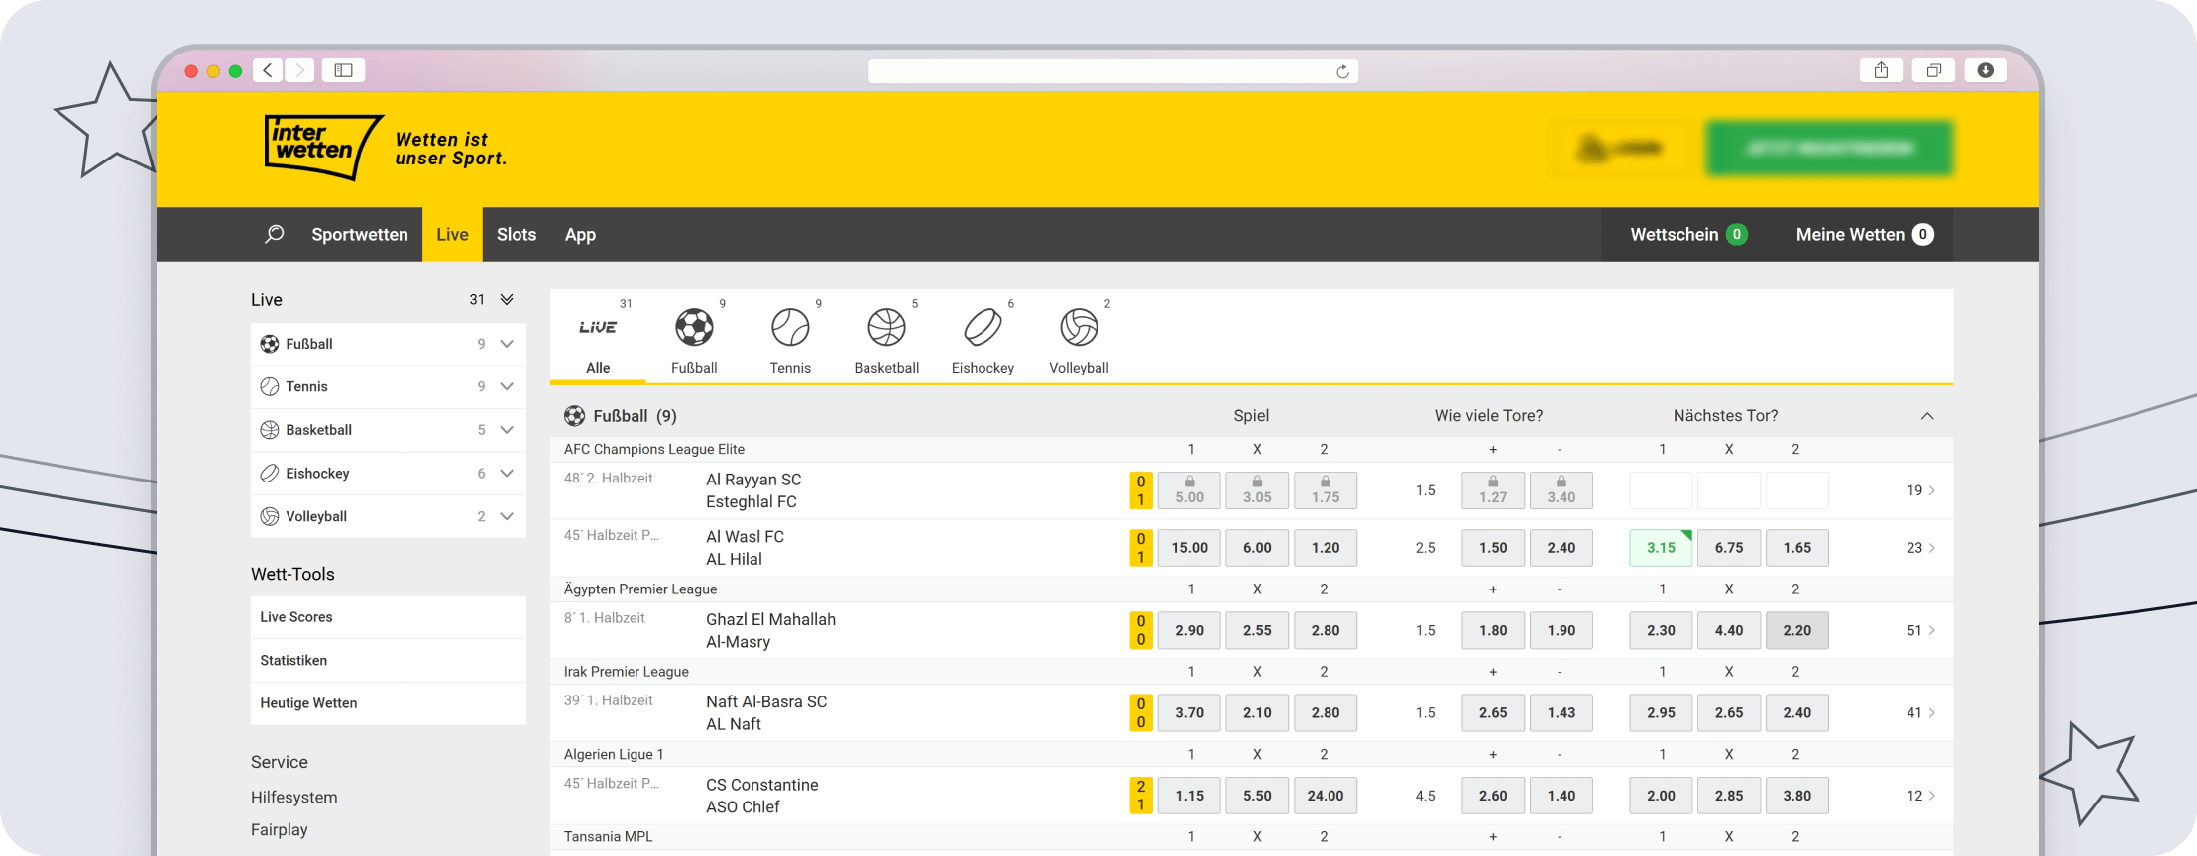Expand all Live categories double chevron
Screen dimensions: 2197x856
[x=507, y=299]
